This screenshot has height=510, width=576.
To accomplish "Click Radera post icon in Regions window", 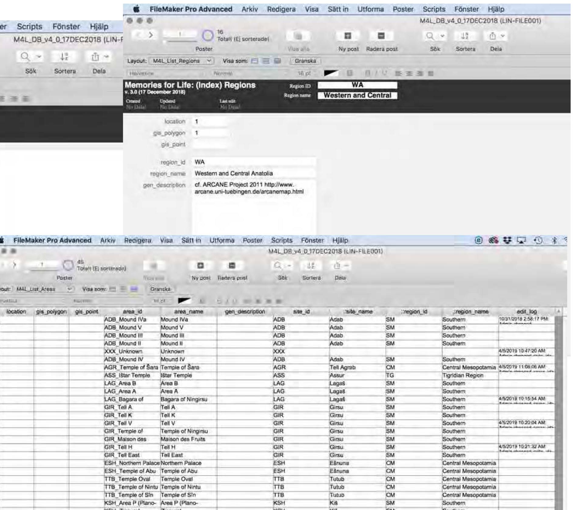I will 381,36.
